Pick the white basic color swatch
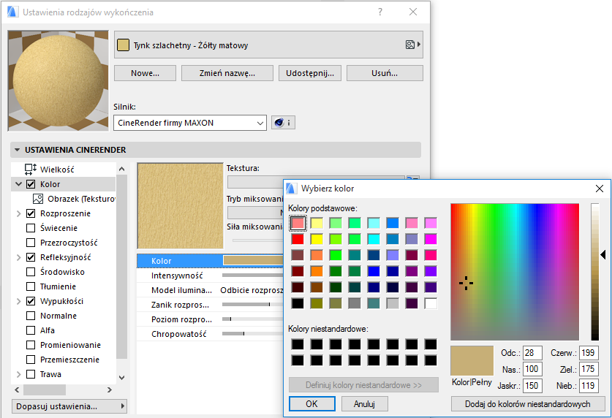This screenshot has width=612, height=418. (431, 303)
